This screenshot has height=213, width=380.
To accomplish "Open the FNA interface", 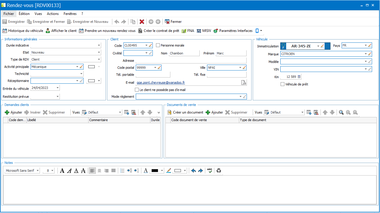I will coord(188,31).
